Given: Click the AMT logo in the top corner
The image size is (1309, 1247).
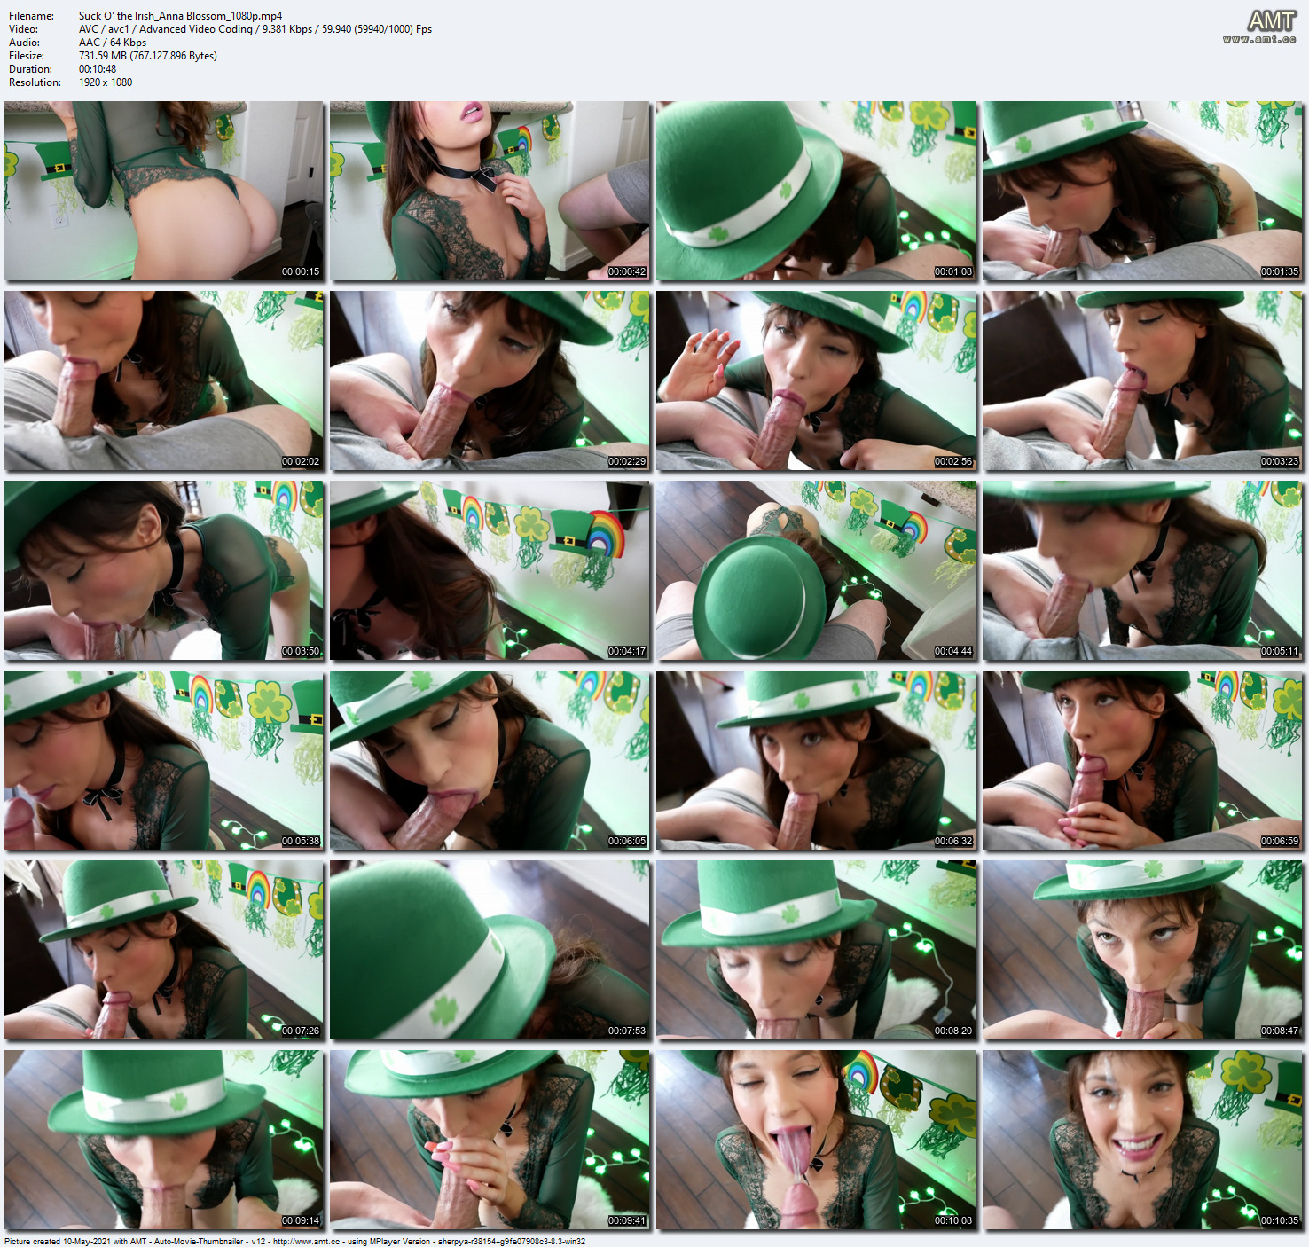Looking at the screenshot, I should click(1272, 20).
